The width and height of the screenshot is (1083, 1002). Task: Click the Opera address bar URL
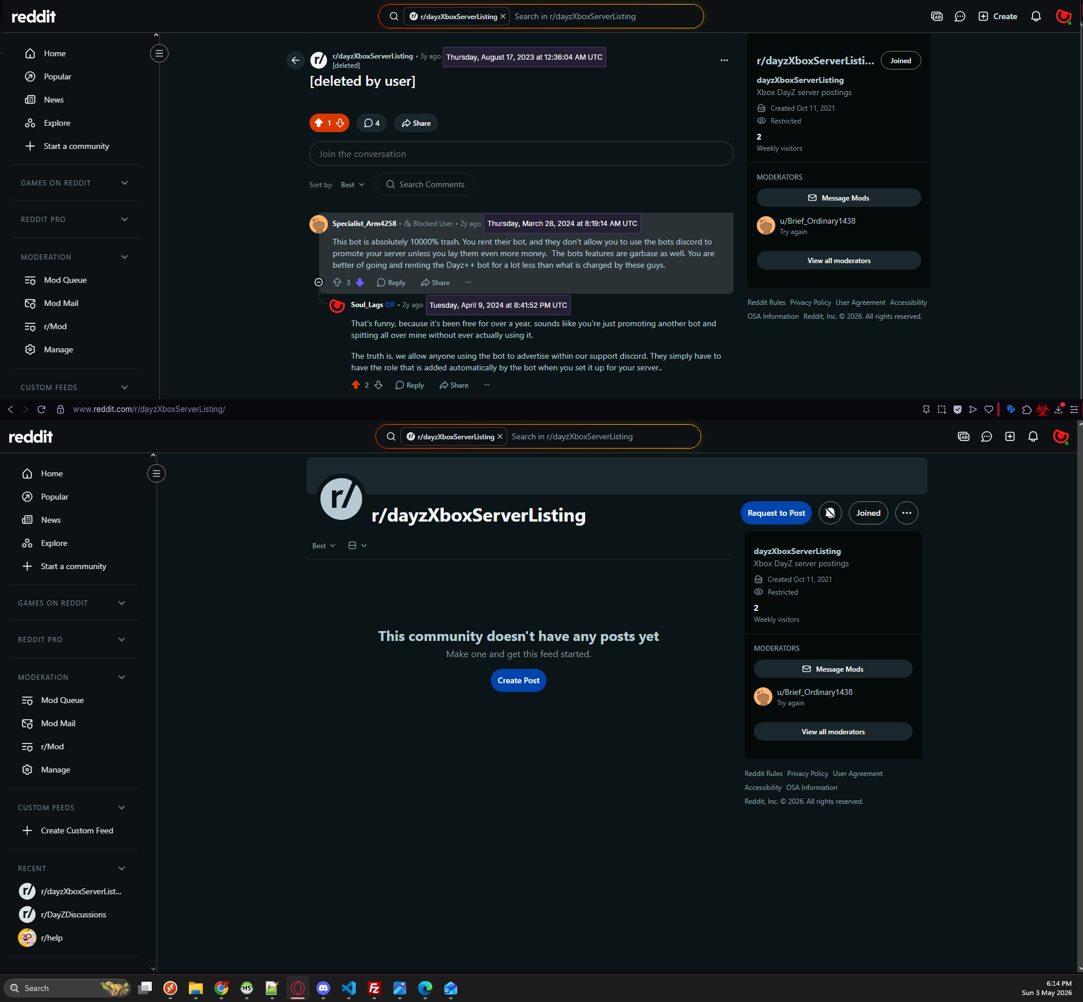point(149,409)
